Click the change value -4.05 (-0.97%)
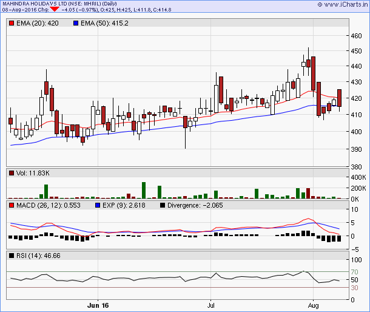 pyautogui.click(x=80, y=10)
